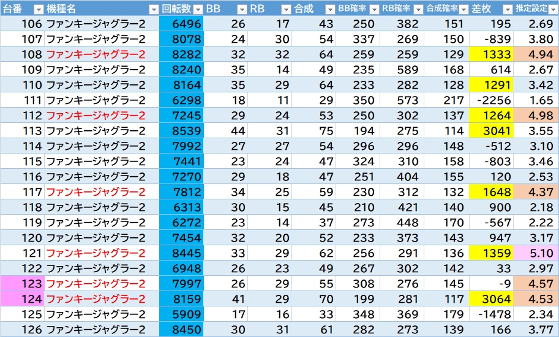This screenshot has height=337, width=559.
Task: Select yellow difference cell 3041
Action: (x=491, y=131)
